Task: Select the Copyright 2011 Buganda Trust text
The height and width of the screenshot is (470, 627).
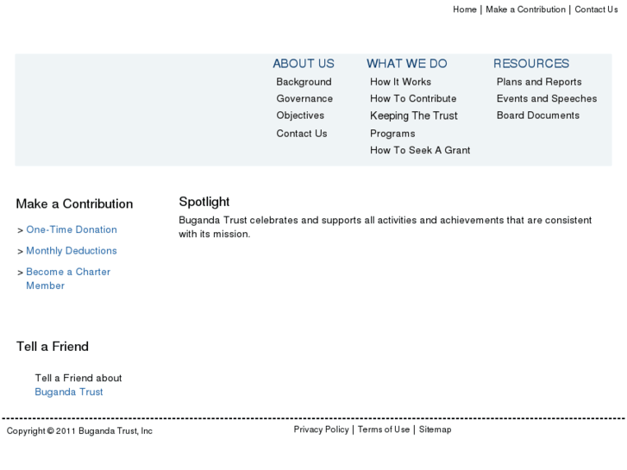Action: click(79, 431)
